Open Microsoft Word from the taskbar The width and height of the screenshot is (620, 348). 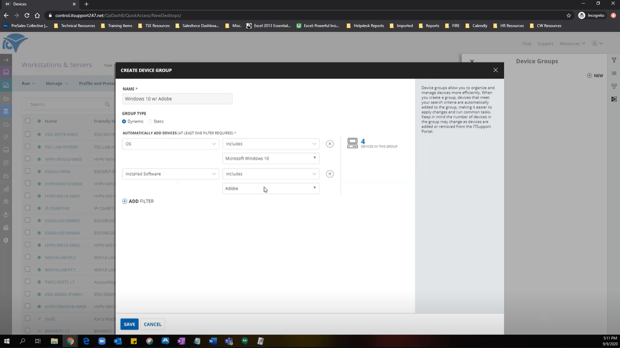[213, 341]
